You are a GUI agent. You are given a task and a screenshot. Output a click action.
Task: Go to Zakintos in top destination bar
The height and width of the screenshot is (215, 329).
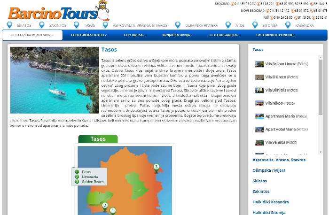(58, 25)
